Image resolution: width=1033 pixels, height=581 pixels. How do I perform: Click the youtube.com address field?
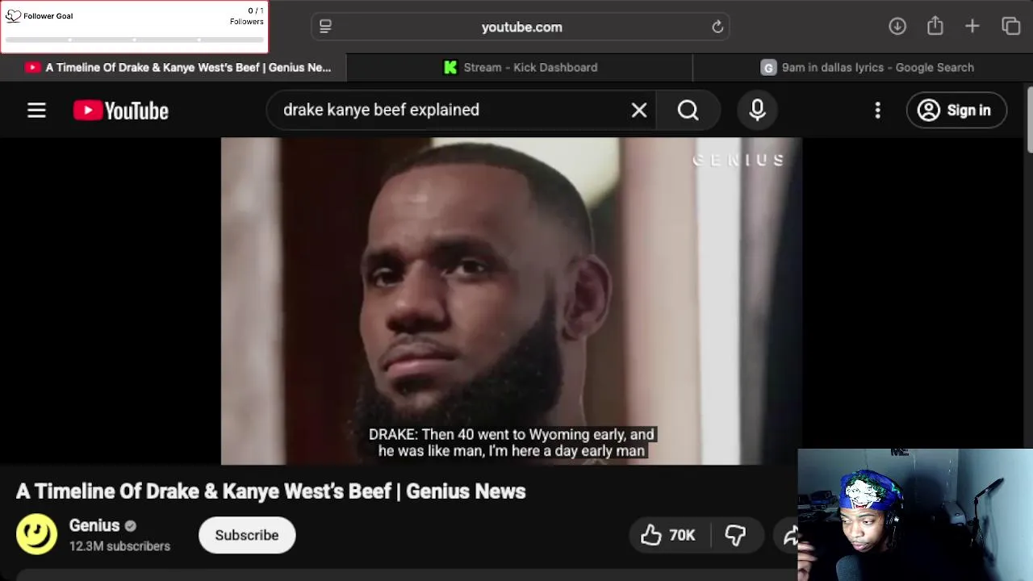521,27
